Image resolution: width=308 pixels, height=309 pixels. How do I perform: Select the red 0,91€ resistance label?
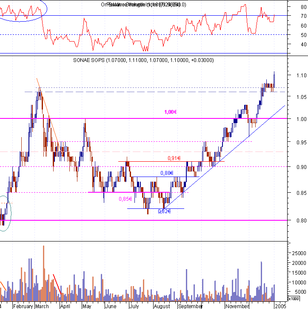pyautogui.click(x=174, y=158)
